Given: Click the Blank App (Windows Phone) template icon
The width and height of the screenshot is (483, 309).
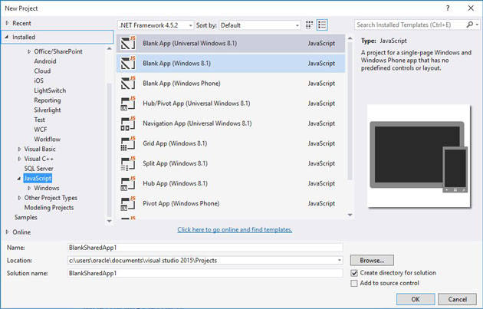Looking at the screenshot, I should pos(128,83).
